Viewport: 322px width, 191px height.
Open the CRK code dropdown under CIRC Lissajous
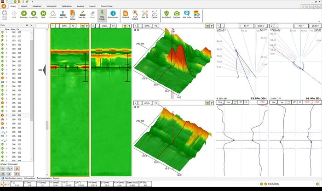tap(263, 102)
